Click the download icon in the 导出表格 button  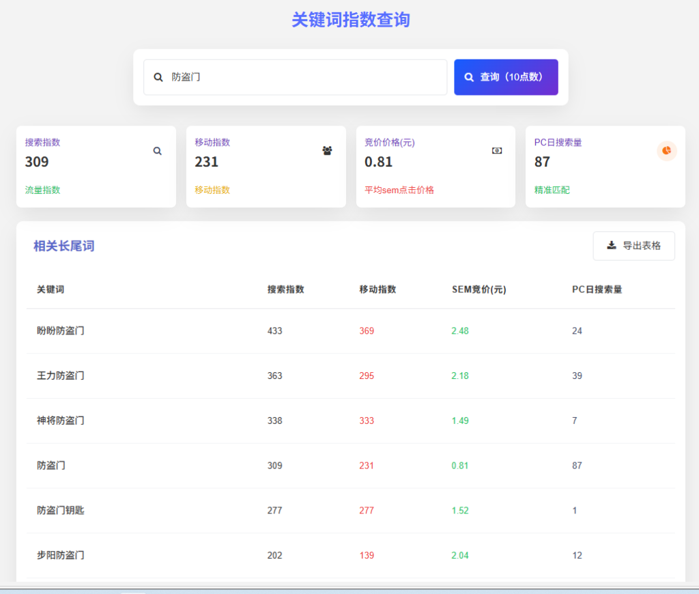[x=612, y=246]
